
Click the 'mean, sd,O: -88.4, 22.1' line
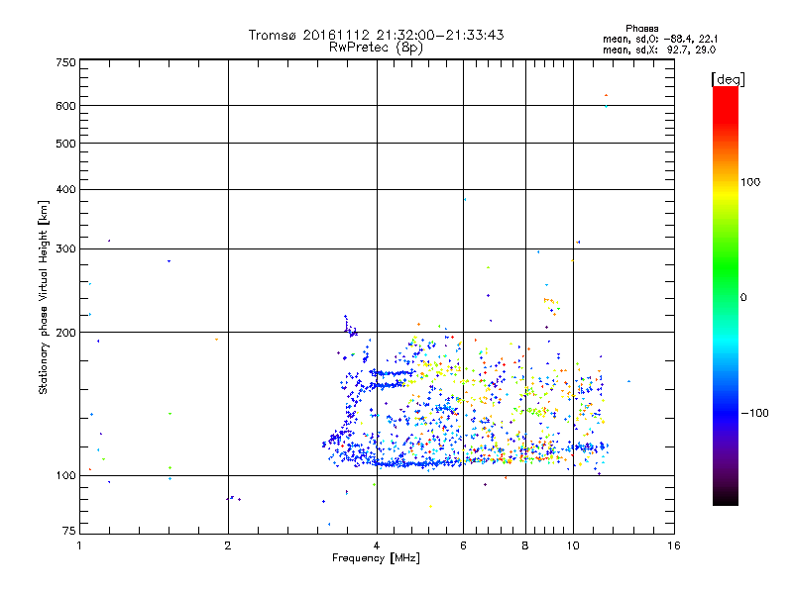(x=660, y=40)
